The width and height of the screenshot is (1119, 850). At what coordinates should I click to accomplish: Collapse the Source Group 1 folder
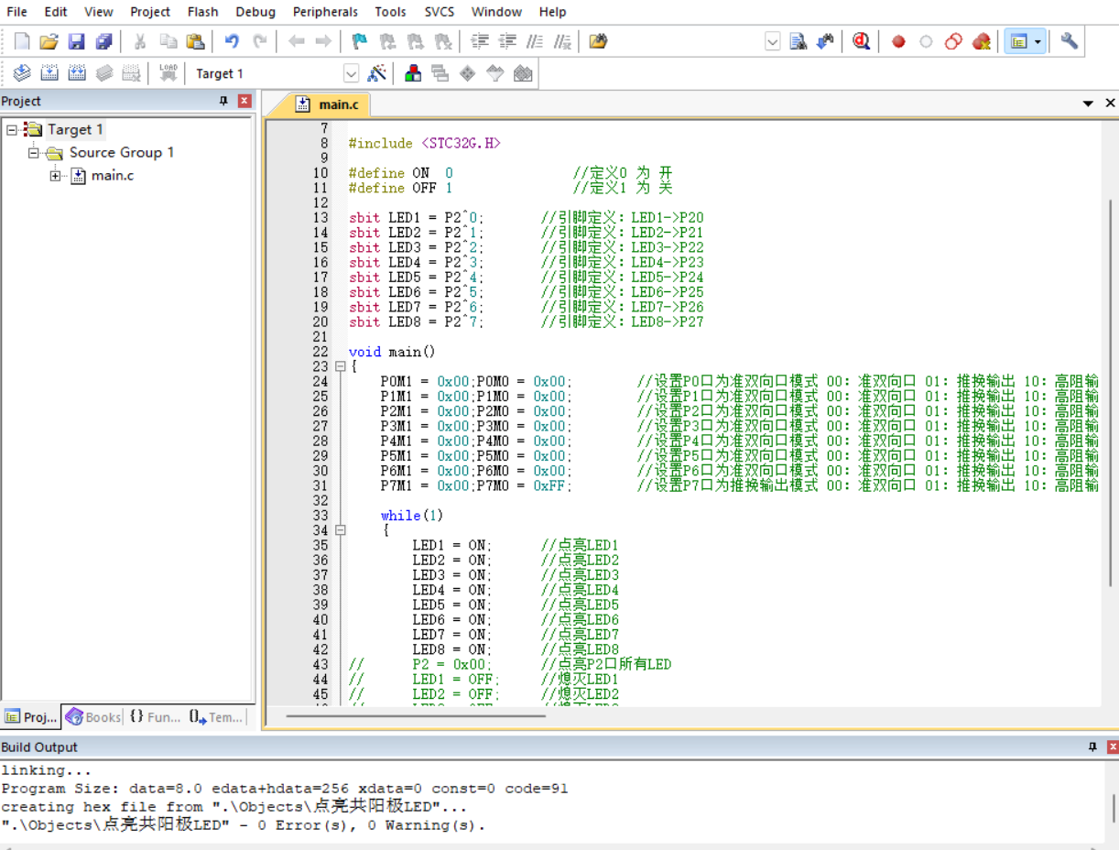[x=34, y=153]
